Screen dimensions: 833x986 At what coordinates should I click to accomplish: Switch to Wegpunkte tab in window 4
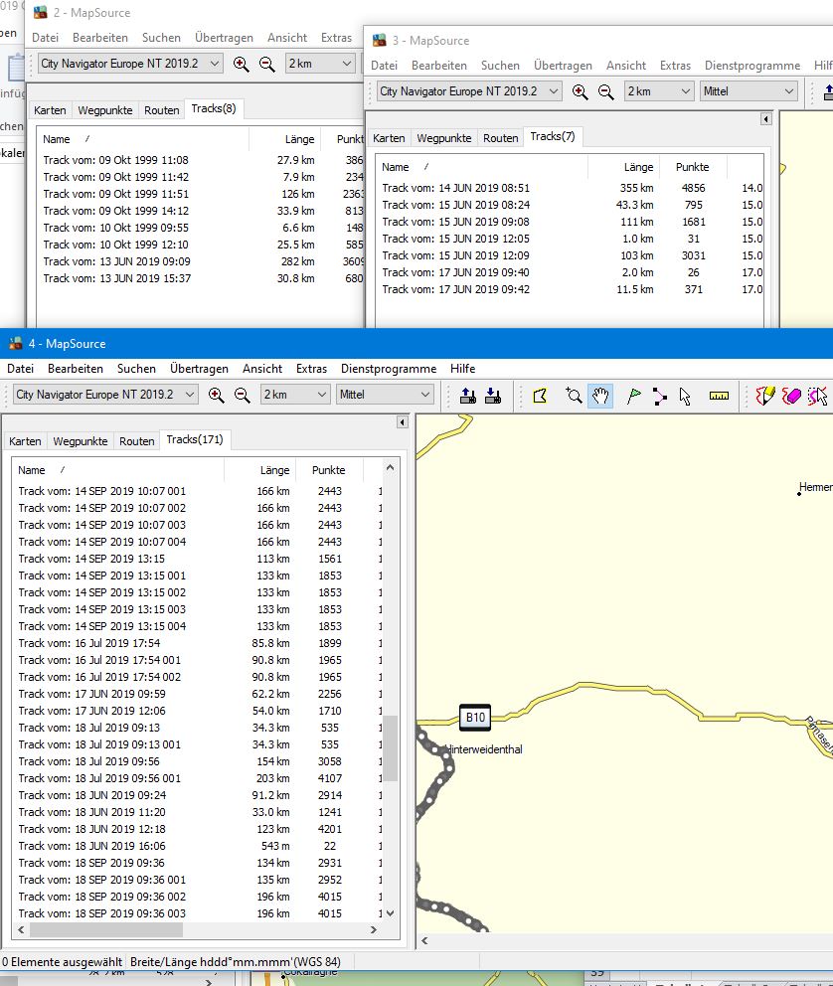pos(81,441)
